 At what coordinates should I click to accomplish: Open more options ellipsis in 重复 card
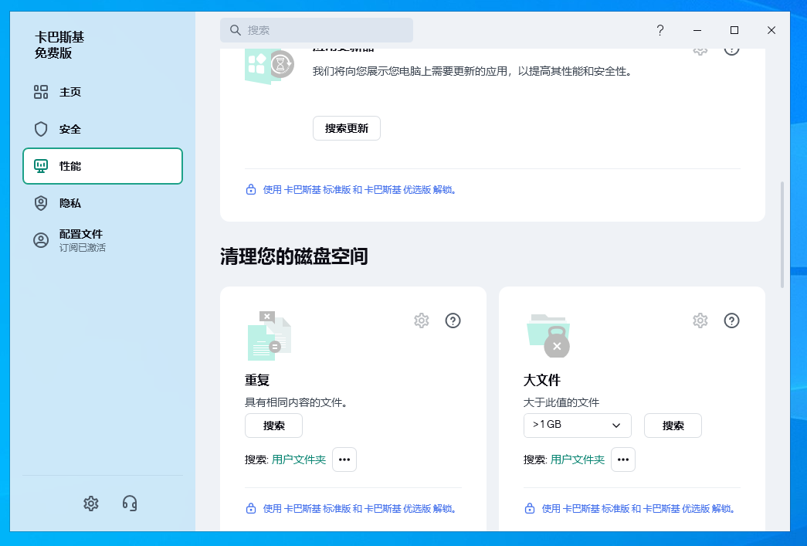344,460
